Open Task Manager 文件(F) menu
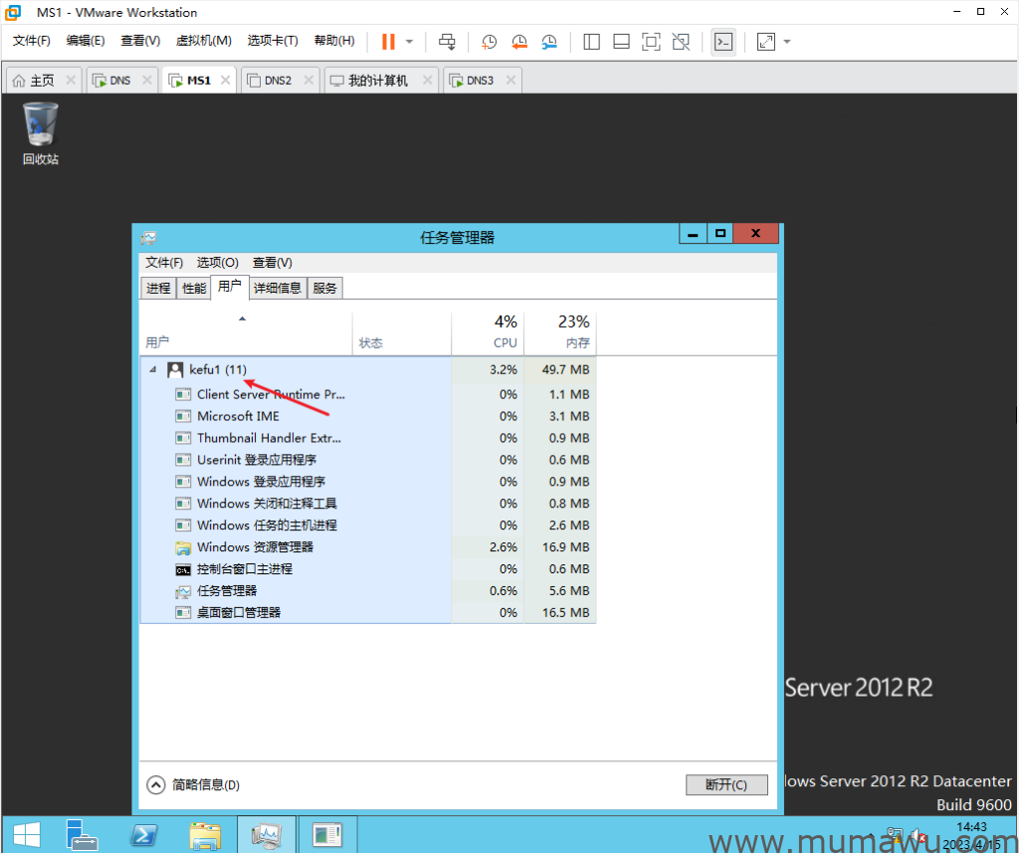1019x853 pixels. [164, 262]
